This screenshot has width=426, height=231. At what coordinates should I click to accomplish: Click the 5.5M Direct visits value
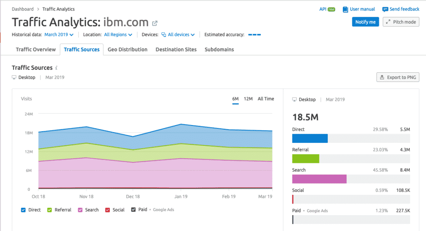coord(405,130)
